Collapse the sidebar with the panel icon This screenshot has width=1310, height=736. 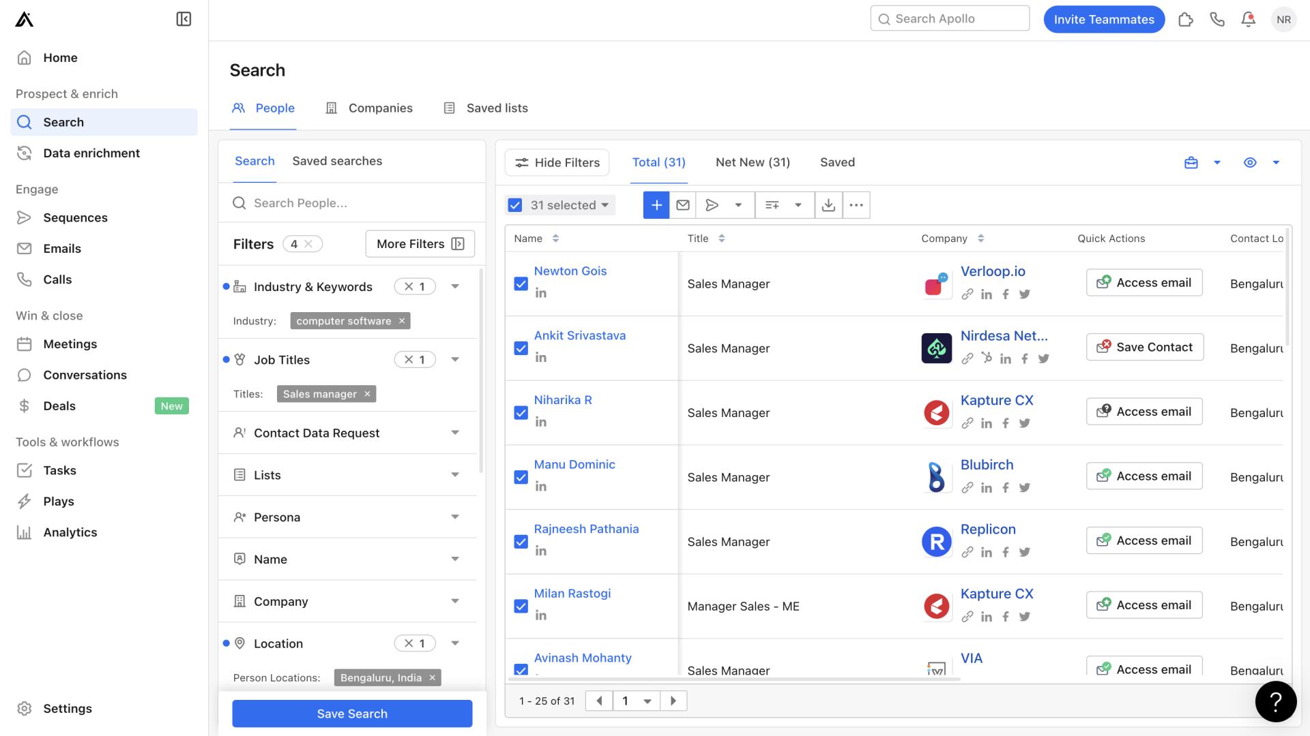point(184,19)
